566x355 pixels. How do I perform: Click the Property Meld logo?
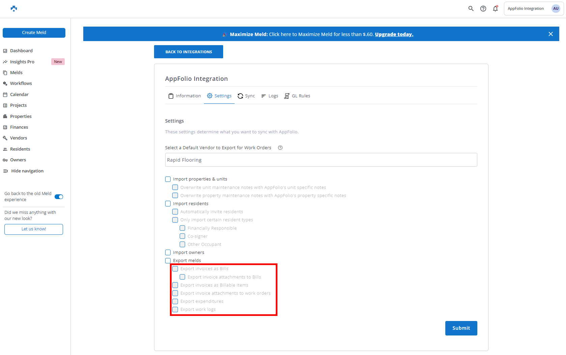click(14, 9)
